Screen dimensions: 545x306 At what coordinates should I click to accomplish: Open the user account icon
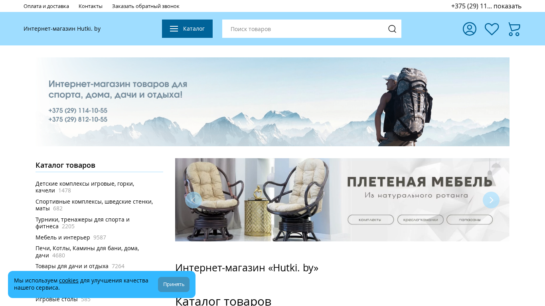470,29
